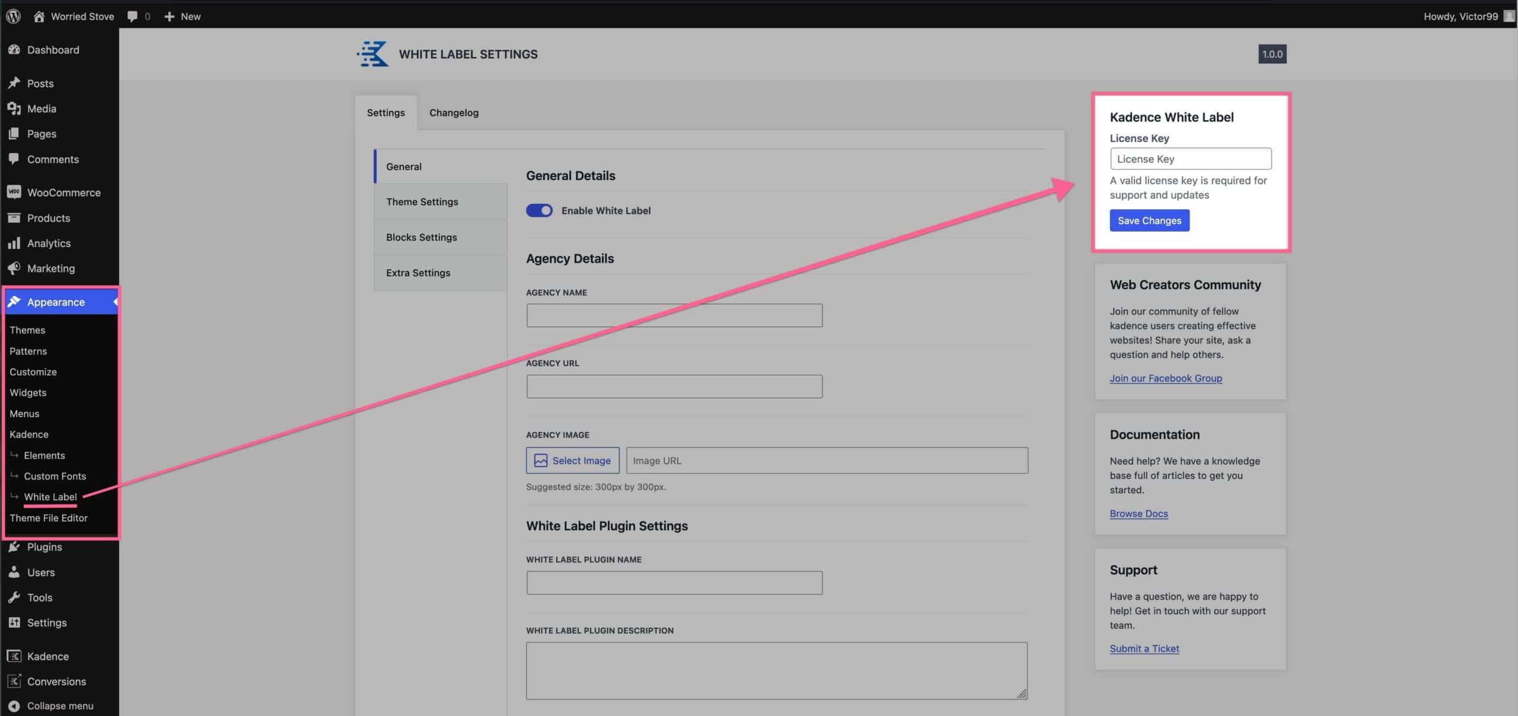Open Kadence submenu item under Appearance
This screenshot has width=1518, height=716.
coord(29,434)
